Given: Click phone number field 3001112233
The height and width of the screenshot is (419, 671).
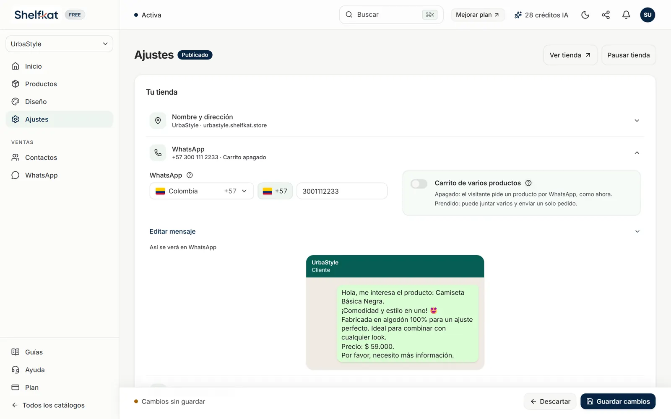Looking at the screenshot, I should [x=342, y=191].
